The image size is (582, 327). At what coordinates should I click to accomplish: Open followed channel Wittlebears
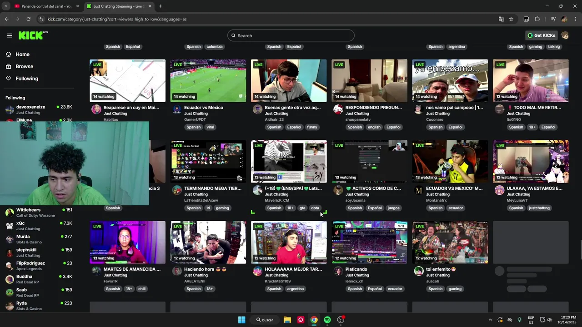tap(39, 213)
